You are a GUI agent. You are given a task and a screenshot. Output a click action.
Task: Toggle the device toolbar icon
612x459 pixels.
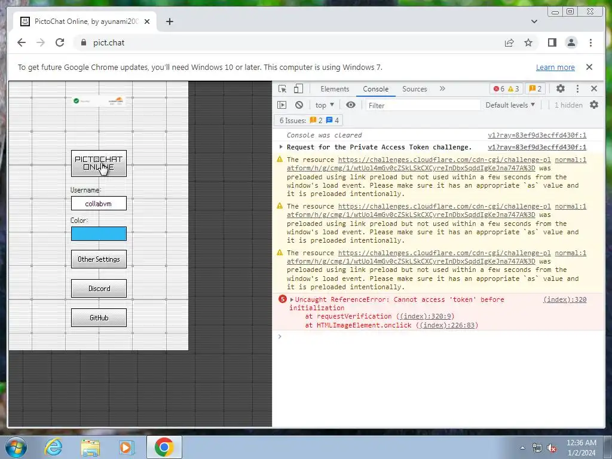tap(298, 89)
